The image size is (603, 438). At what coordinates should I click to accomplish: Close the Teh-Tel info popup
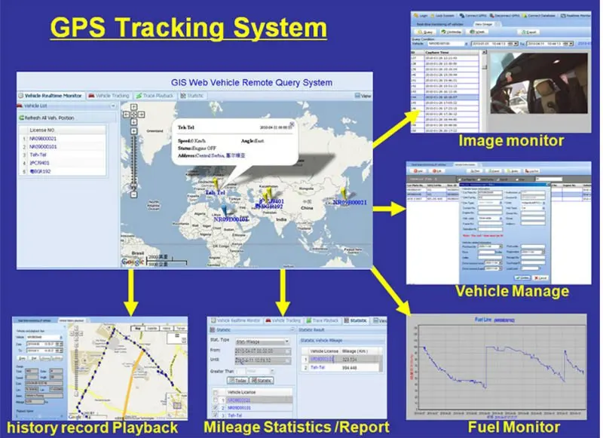pyautogui.click(x=292, y=124)
